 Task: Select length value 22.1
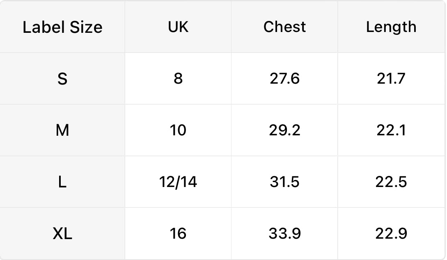pyautogui.click(x=391, y=130)
